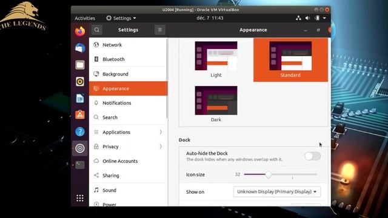The image size is (388, 218).
Task: Choose the Light window theme
Action: pos(216,59)
